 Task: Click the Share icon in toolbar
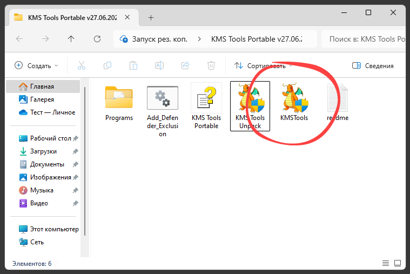[x=185, y=65]
